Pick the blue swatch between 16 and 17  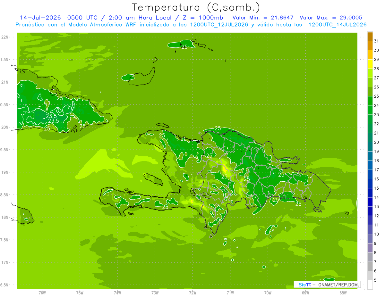tap(370, 174)
